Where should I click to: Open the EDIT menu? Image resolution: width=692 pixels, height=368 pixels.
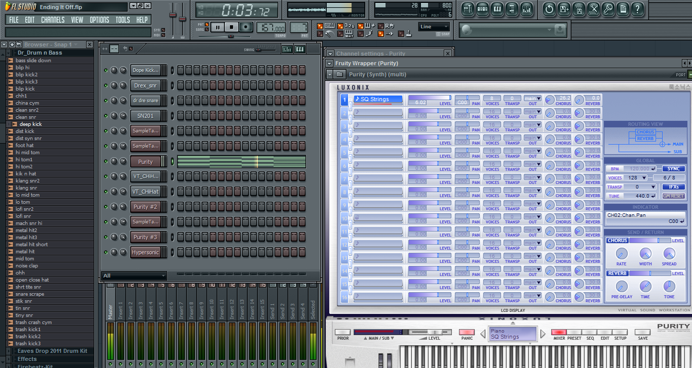pos(30,20)
